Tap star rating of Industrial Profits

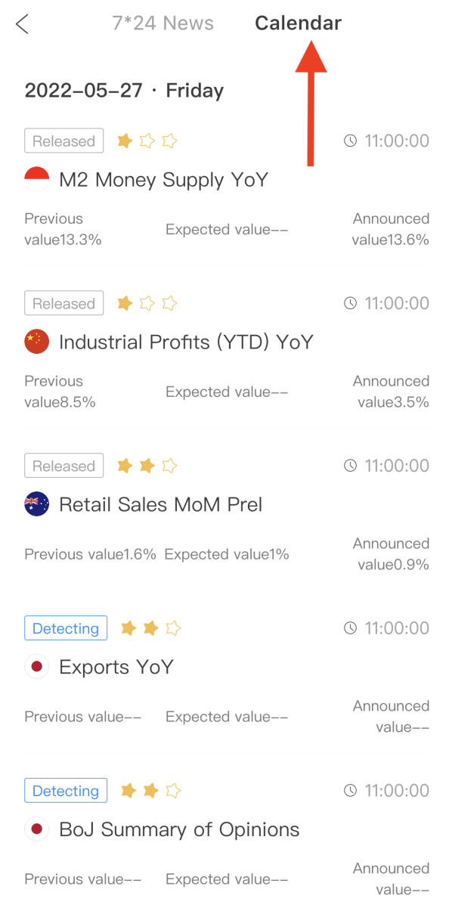[147, 303]
